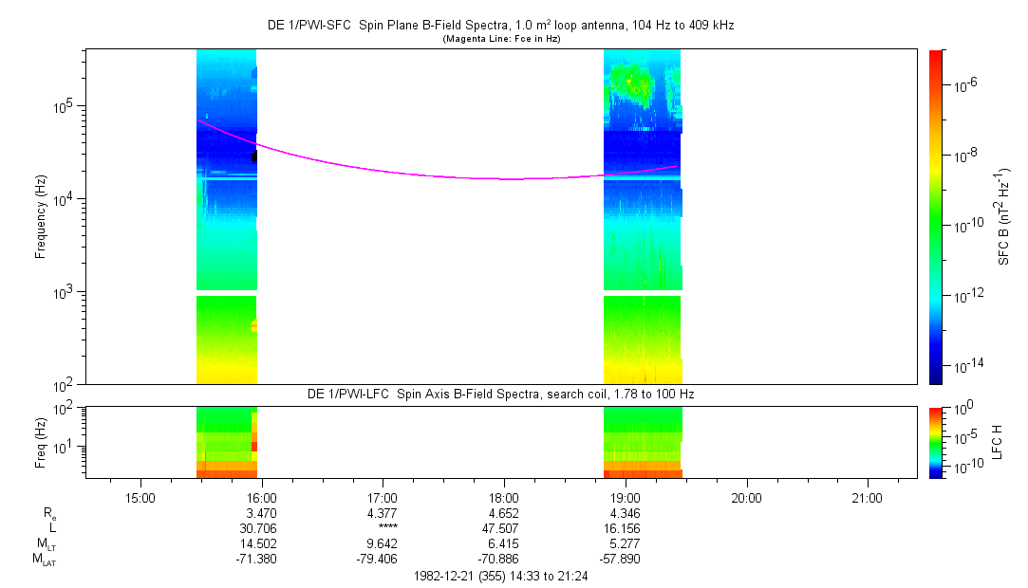Select the 18:00 time axis tick label

(503, 497)
